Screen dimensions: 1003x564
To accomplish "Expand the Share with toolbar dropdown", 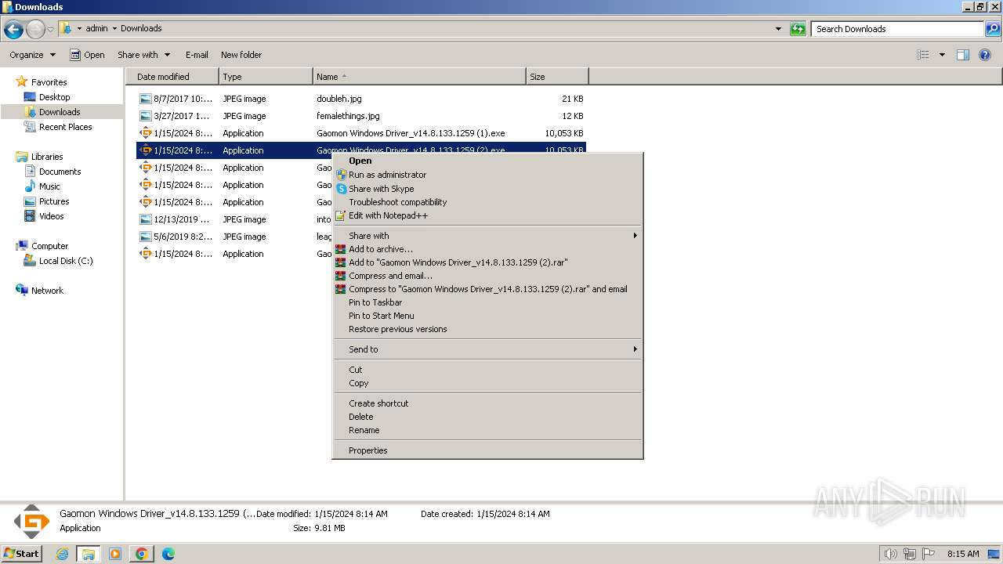I will [x=143, y=55].
